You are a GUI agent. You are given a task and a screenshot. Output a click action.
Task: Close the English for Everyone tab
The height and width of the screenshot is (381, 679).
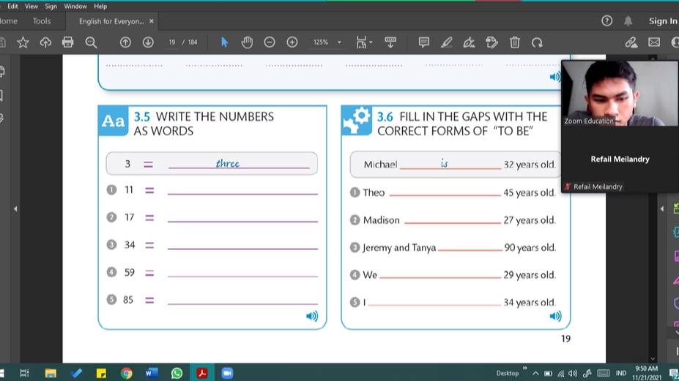[151, 20]
